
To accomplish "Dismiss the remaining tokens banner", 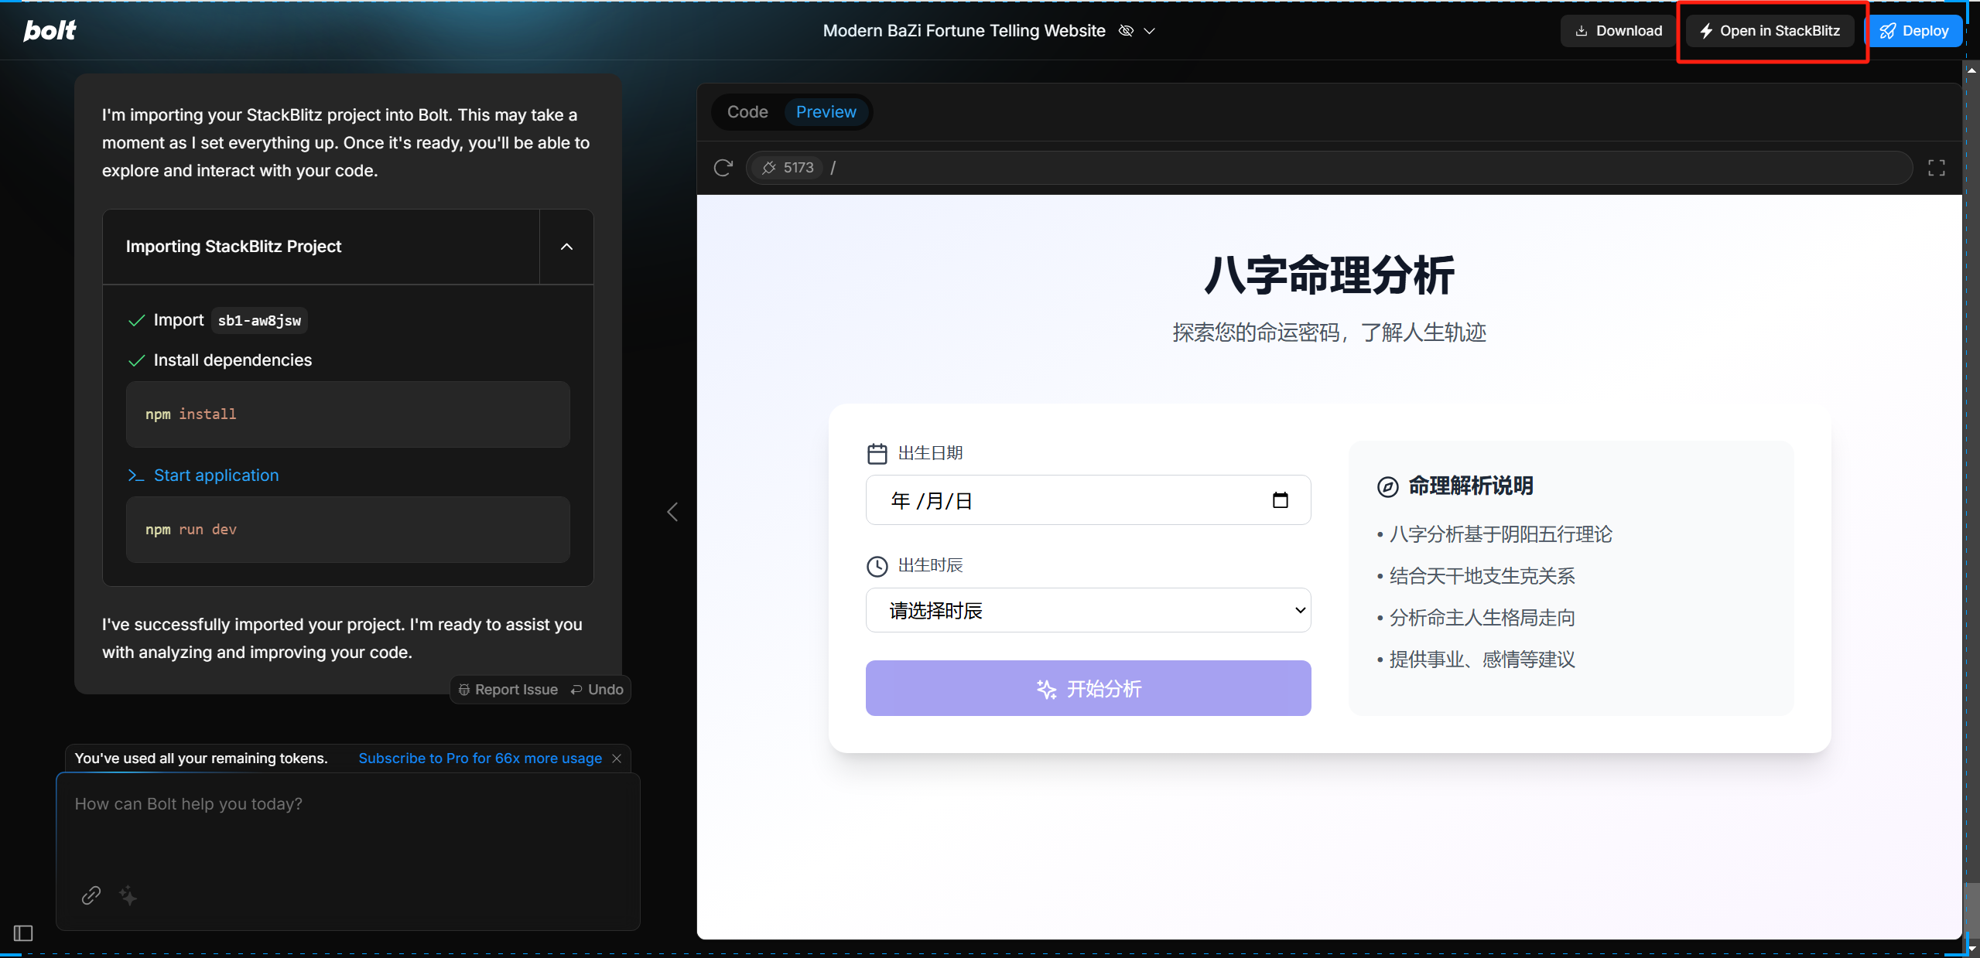I will [617, 759].
